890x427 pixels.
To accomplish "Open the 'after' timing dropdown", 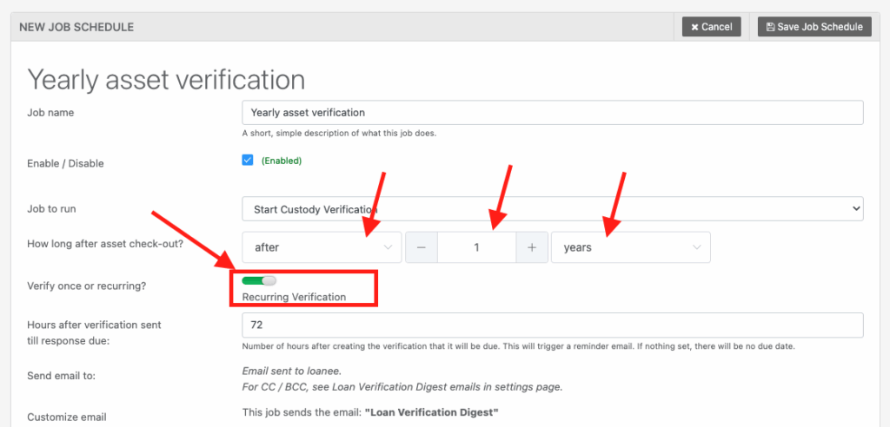I will [x=322, y=247].
